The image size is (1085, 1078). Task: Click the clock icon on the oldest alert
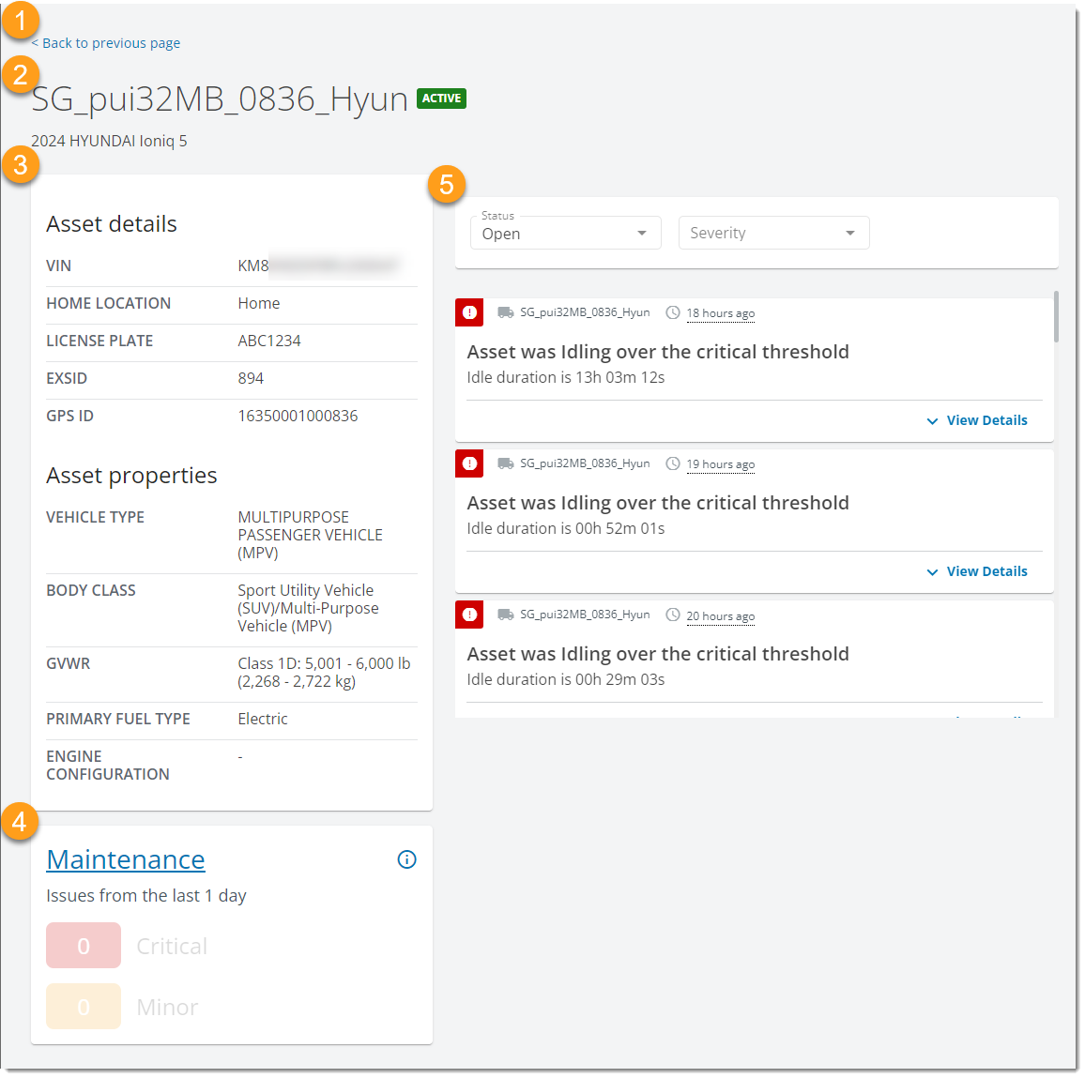point(672,615)
